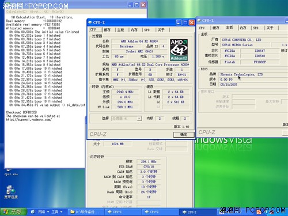Click the right CPU-Z window title icon
This screenshot has height=216, width=288.
point(199,20)
